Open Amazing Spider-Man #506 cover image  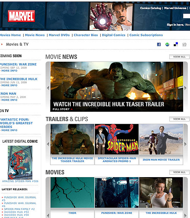tap(20, 162)
